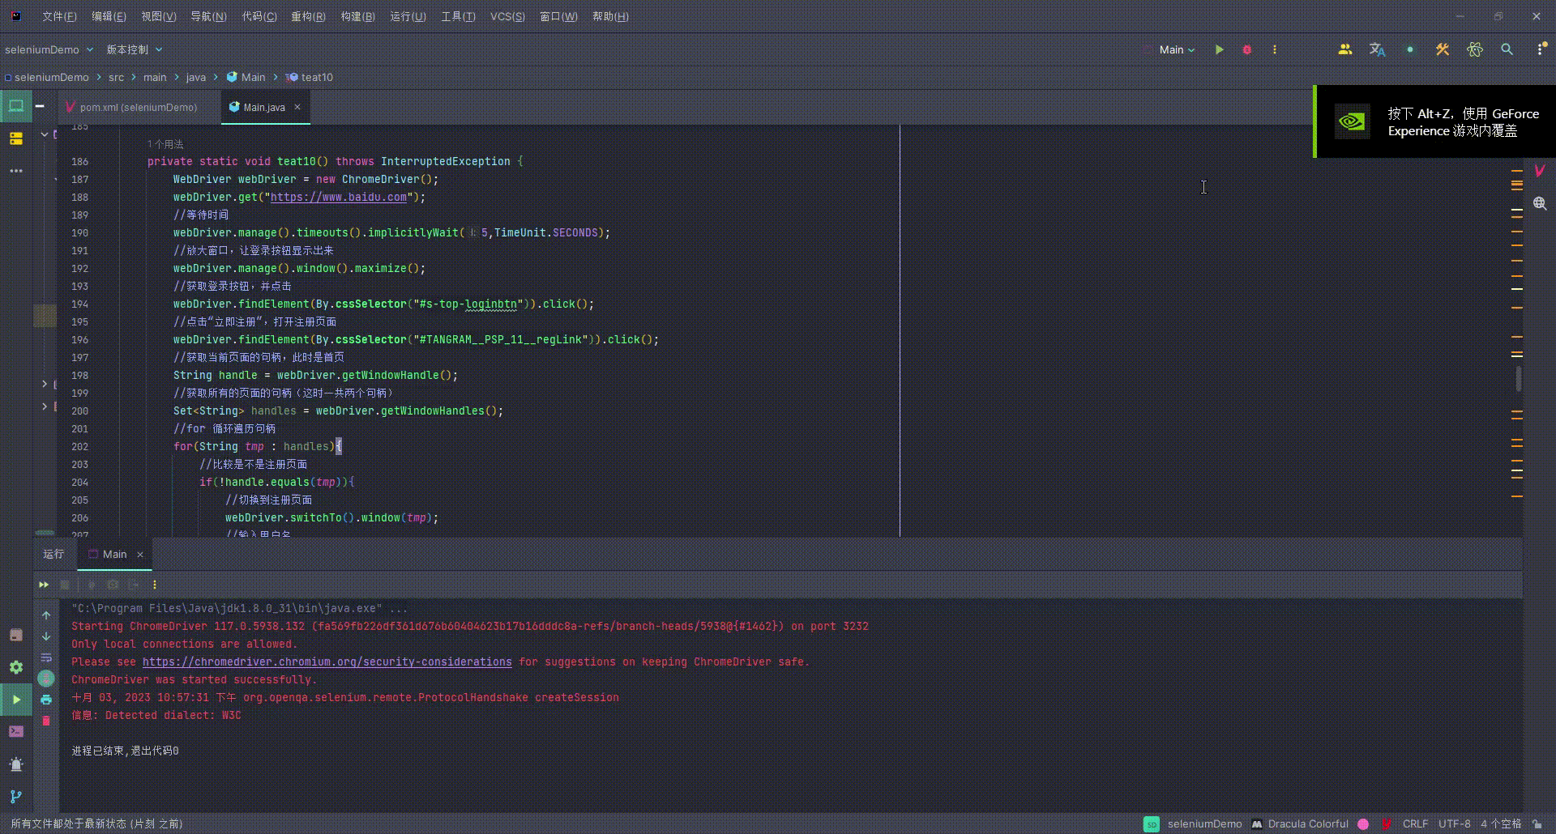Click the print icon in run console
Screen dimensions: 1556x834
[46, 699]
